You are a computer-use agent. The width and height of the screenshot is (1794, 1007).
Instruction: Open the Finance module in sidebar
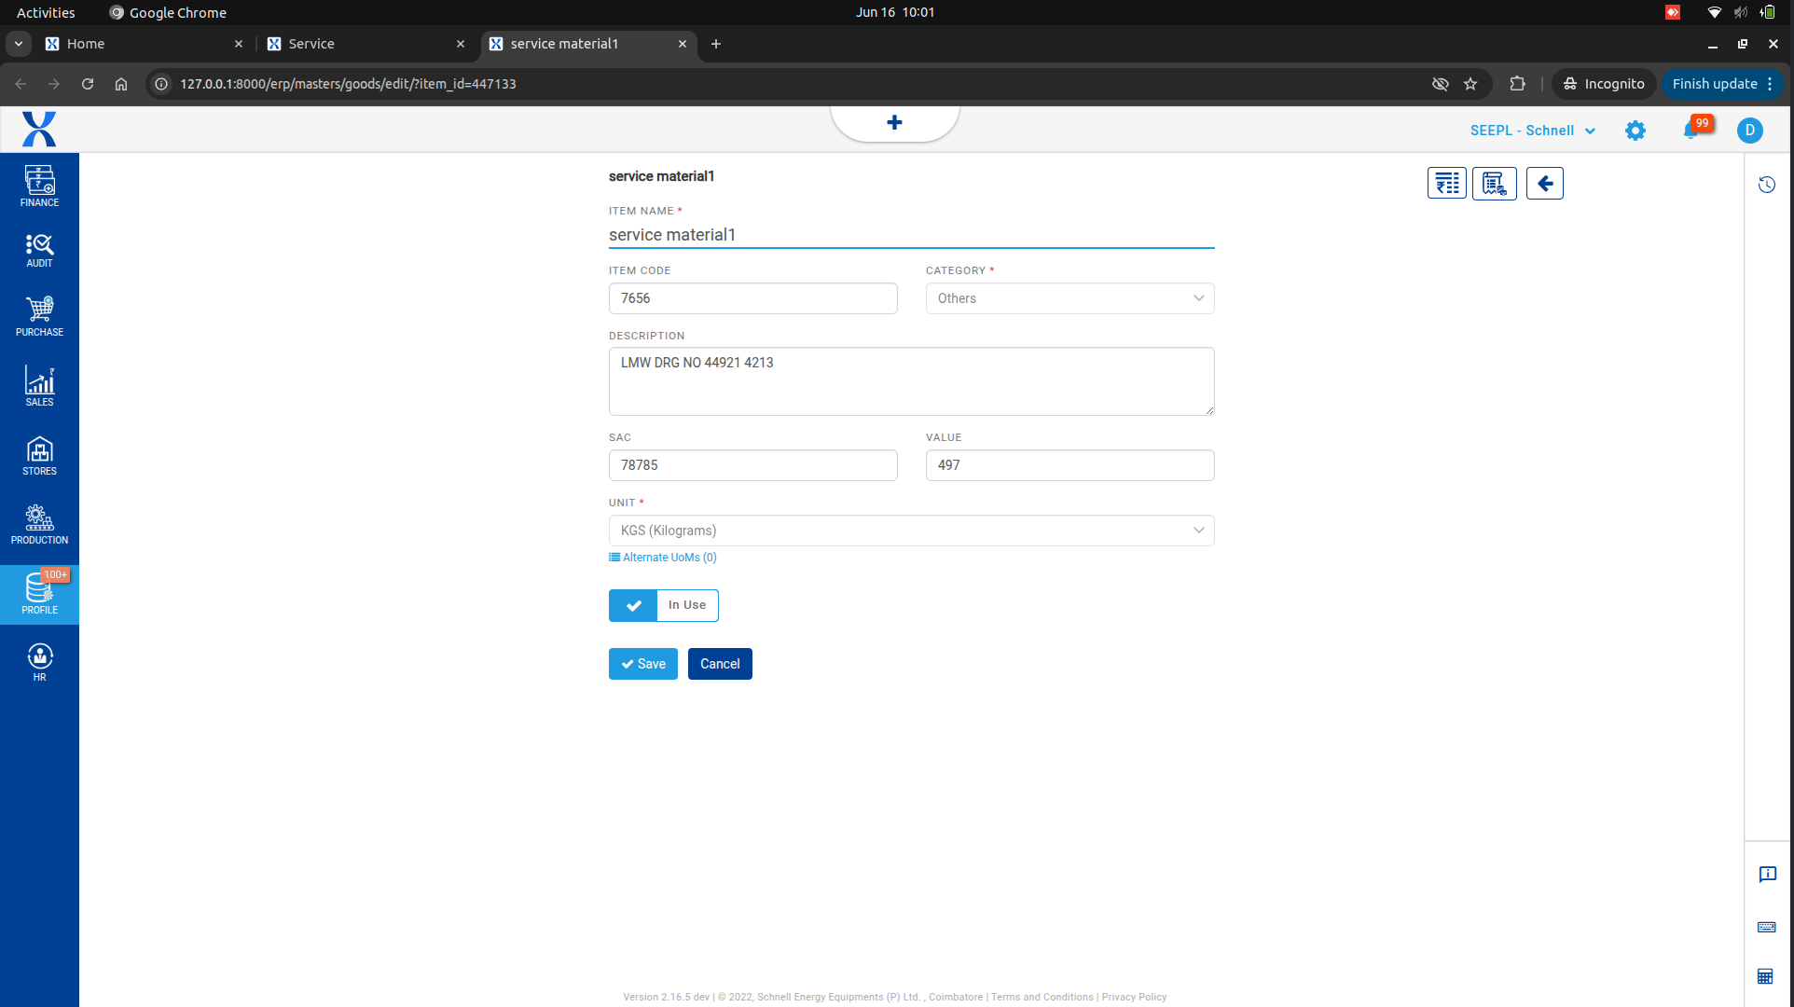pyautogui.click(x=39, y=186)
